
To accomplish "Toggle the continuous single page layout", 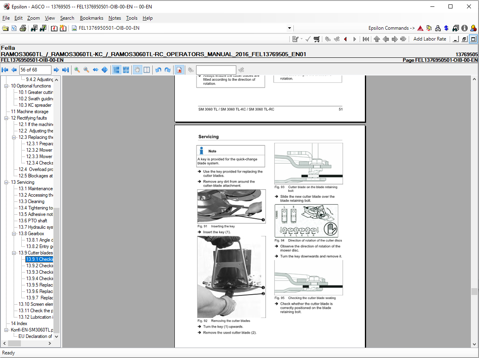I will tap(117, 70).
